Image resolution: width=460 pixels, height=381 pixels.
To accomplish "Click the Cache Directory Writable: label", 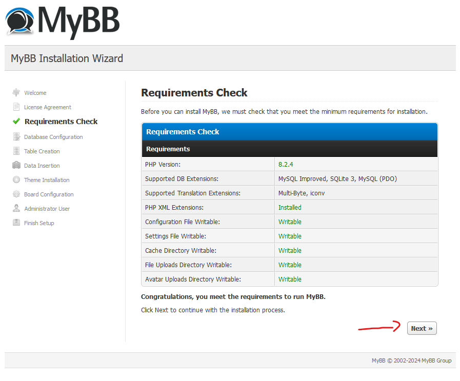I will tap(181, 251).
